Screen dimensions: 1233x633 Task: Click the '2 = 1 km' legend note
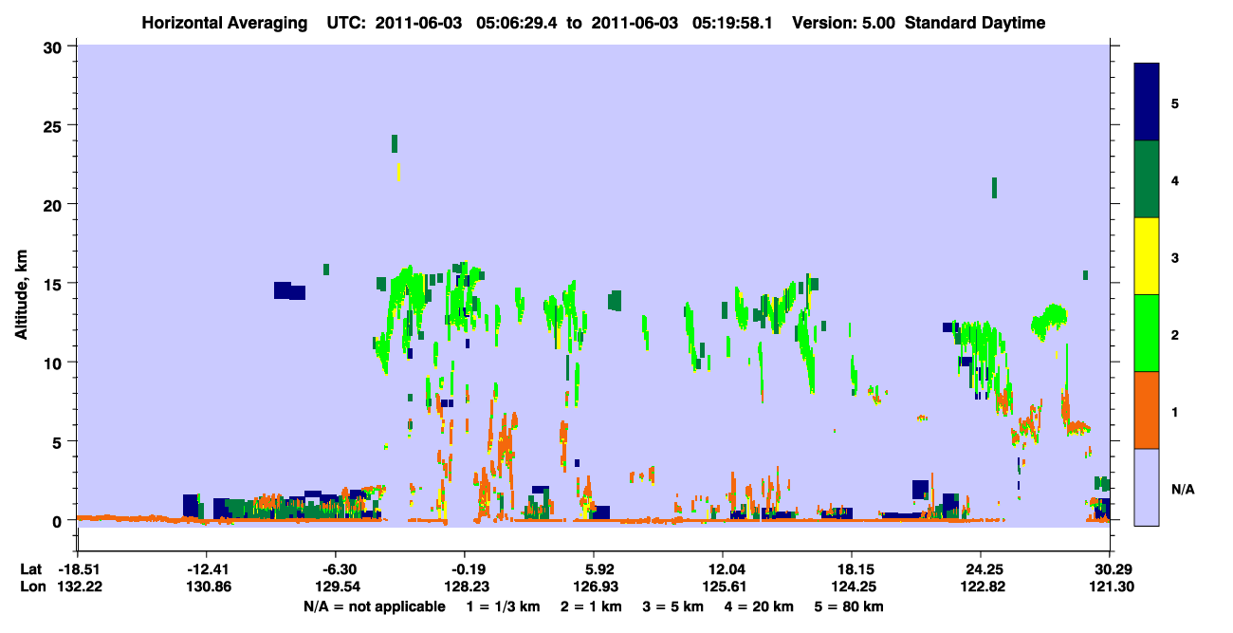click(590, 606)
